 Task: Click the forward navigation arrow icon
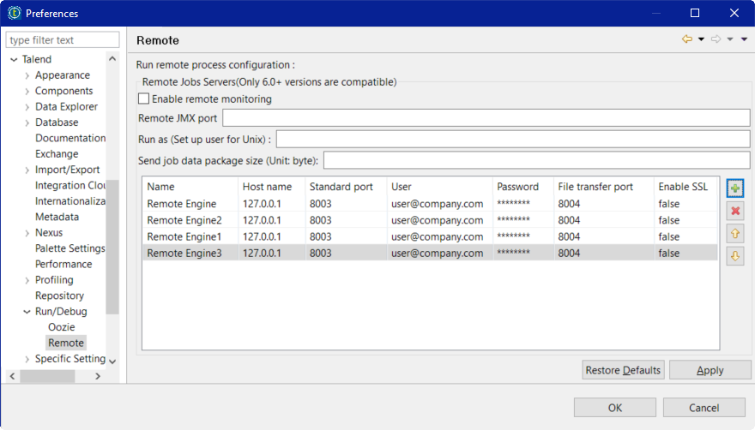point(716,39)
